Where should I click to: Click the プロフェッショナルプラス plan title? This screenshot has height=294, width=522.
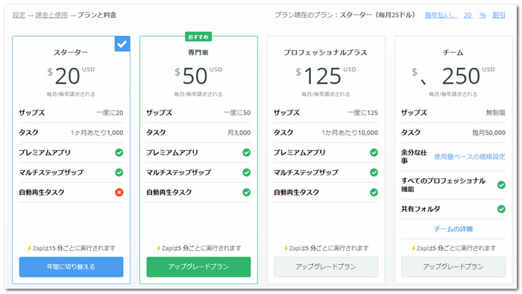click(326, 52)
